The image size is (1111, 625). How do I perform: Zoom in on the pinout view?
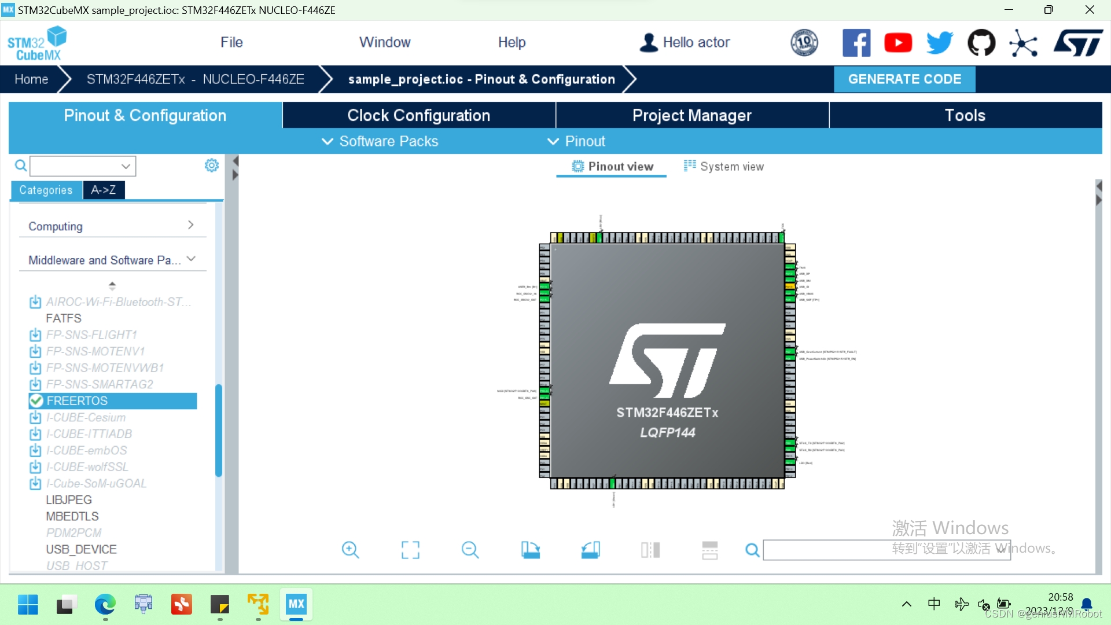click(x=350, y=550)
